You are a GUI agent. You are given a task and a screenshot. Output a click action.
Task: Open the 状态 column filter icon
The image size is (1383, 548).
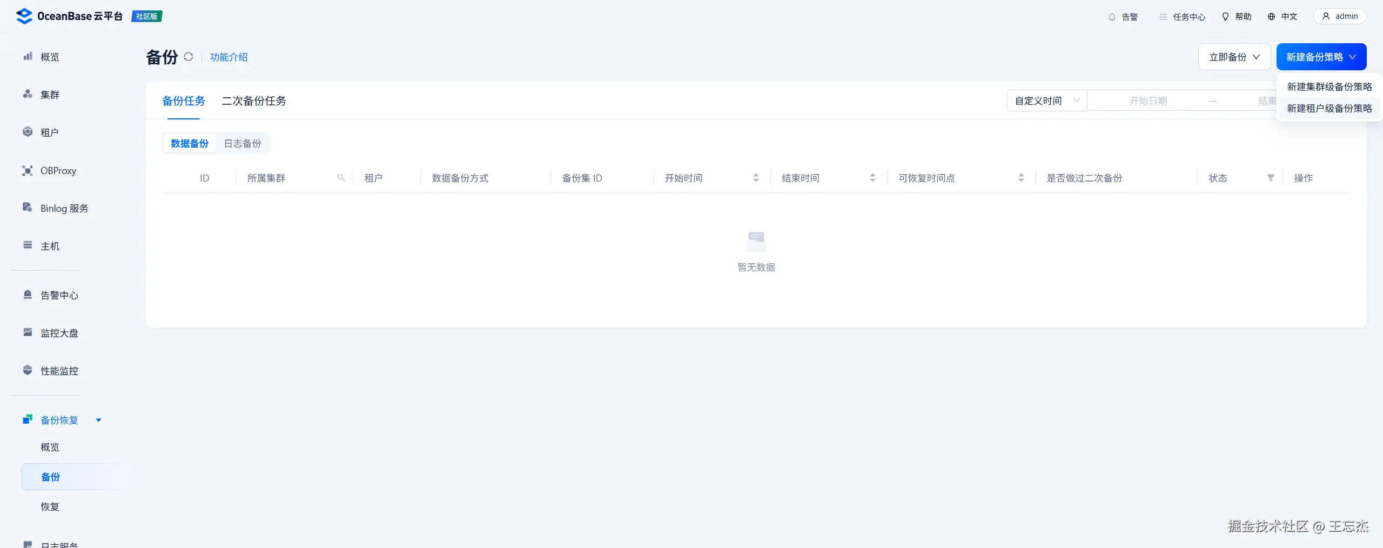(x=1271, y=178)
